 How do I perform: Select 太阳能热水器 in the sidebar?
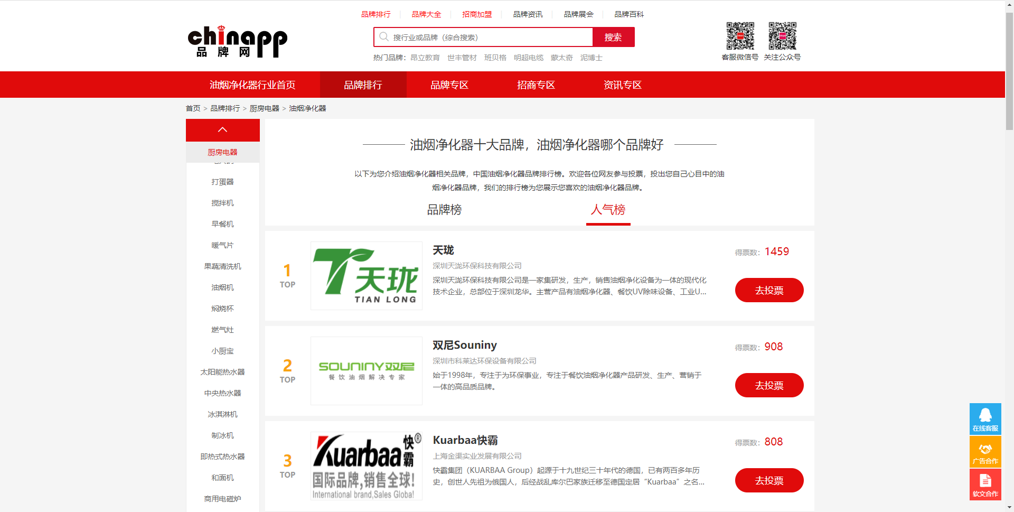click(222, 372)
